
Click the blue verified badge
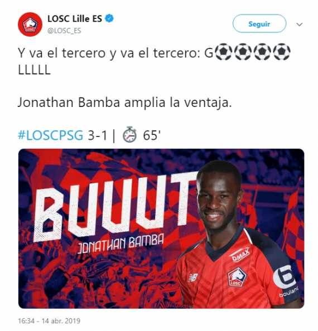pyautogui.click(x=109, y=18)
